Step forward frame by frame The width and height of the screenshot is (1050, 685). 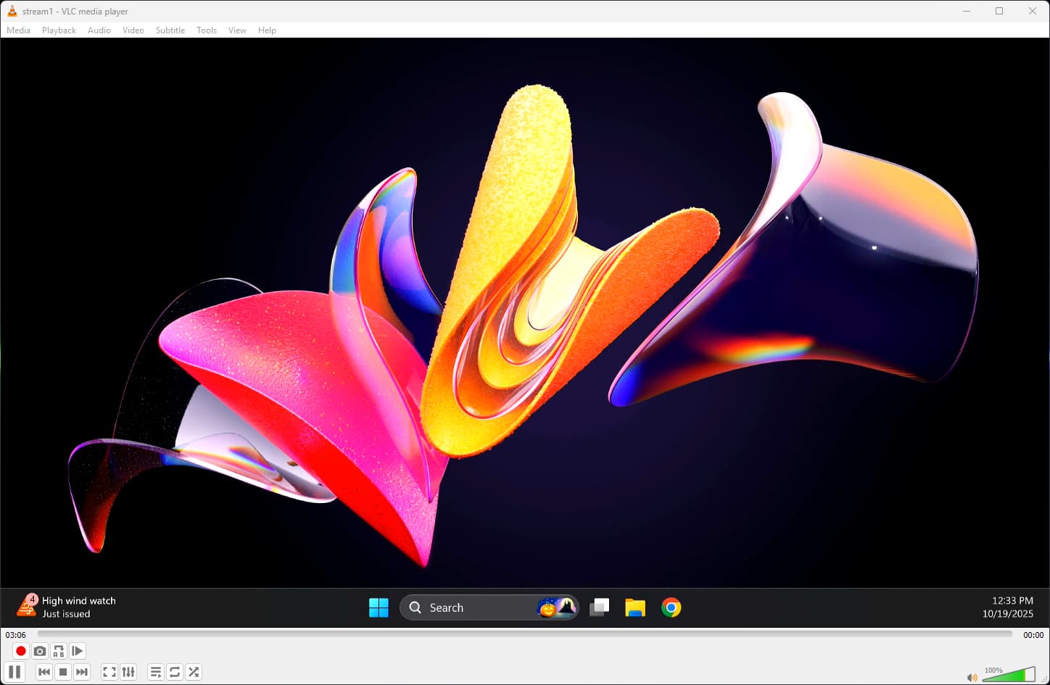[78, 651]
